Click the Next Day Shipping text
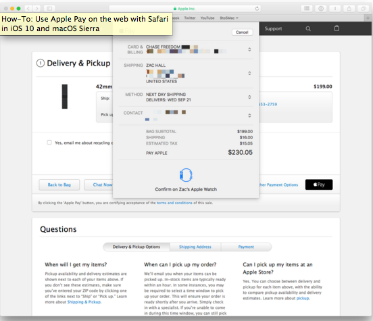Image resolution: width=373 pixels, height=321 pixels. 166,95
